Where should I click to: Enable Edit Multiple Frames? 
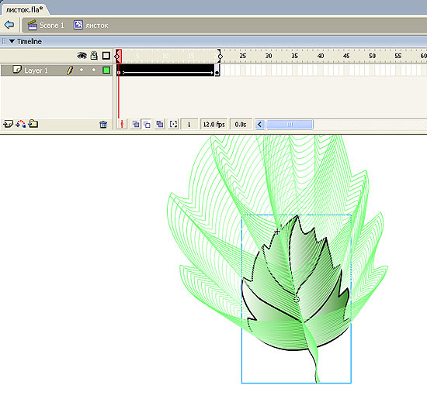160,124
